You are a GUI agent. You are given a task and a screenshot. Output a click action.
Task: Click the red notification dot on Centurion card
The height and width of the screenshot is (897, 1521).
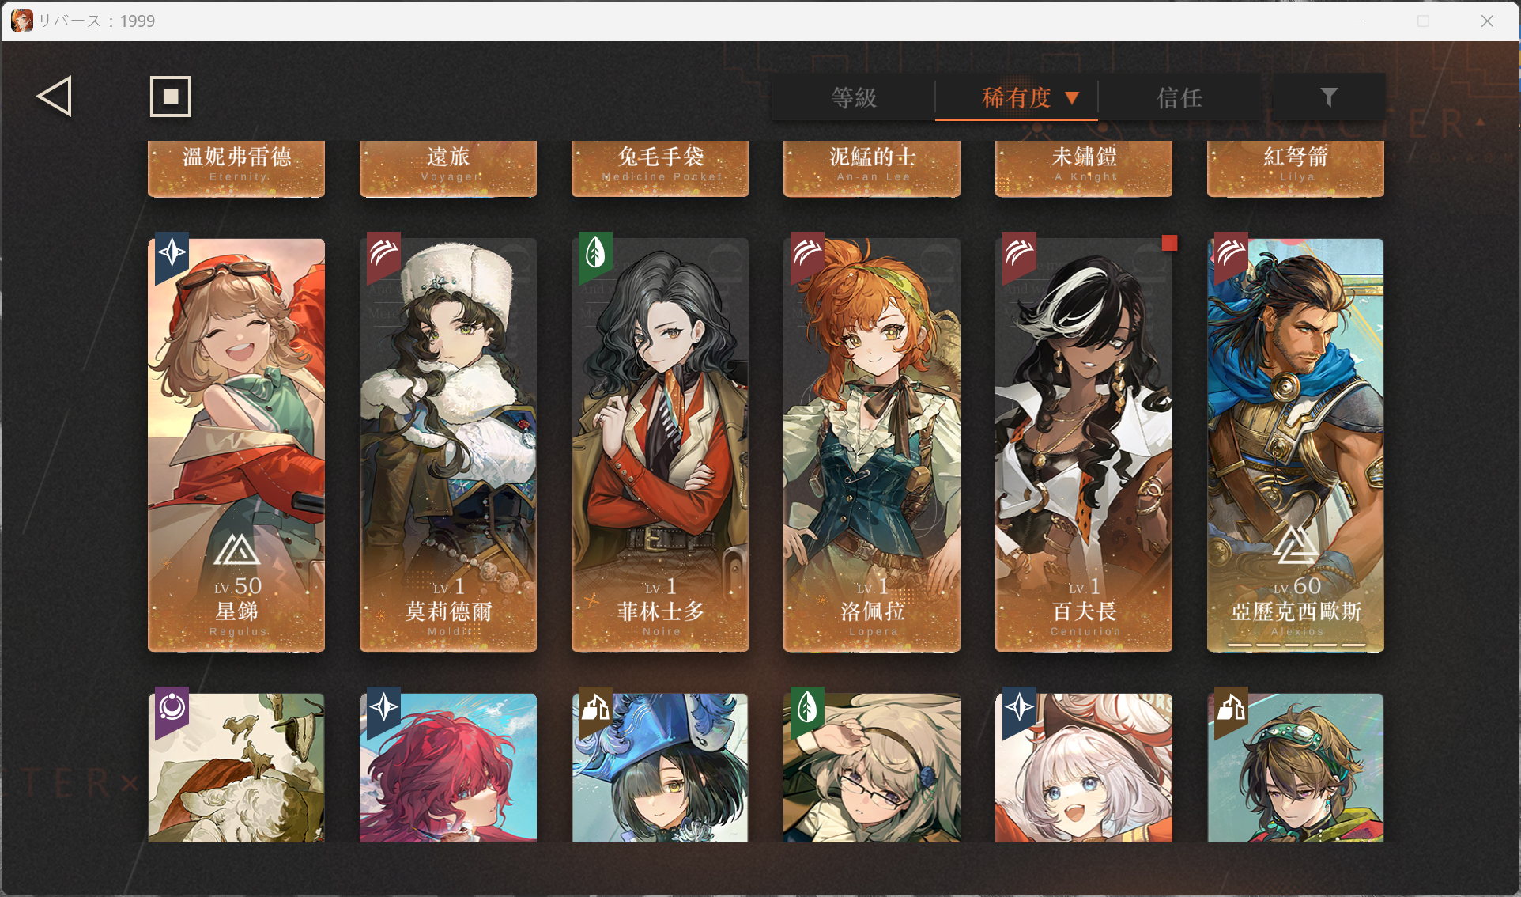1169,243
